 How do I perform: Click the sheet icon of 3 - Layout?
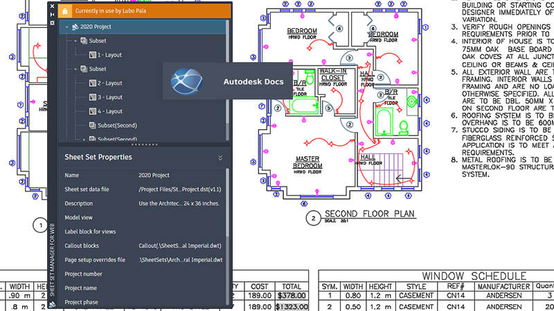[93, 97]
